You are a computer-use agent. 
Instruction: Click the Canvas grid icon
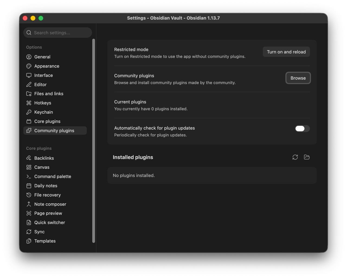29,167
